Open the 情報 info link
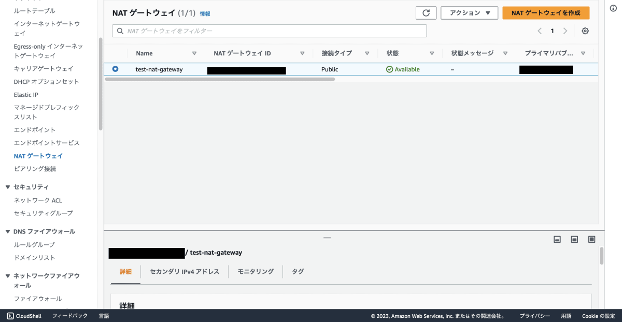Image resolution: width=622 pixels, height=322 pixels. pyautogui.click(x=205, y=14)
